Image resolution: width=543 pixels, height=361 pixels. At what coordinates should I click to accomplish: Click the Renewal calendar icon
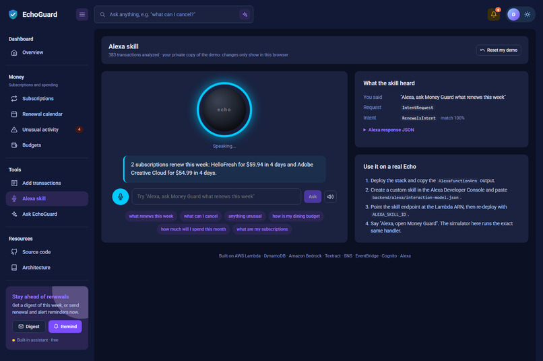tap(14, 114)
